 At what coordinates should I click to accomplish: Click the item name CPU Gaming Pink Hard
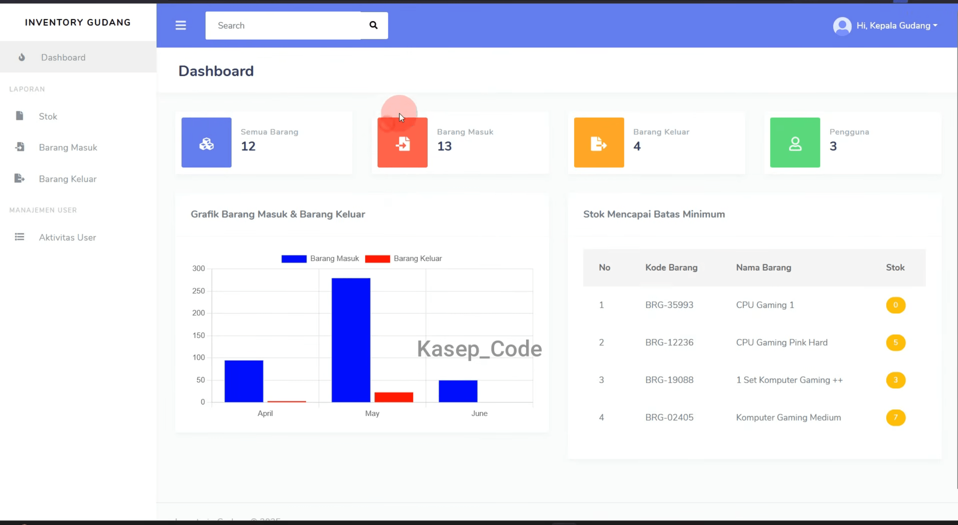pyautogui.click(x=781, y=342)
